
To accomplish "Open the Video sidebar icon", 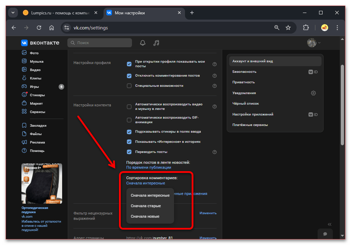I will point(24,70).
